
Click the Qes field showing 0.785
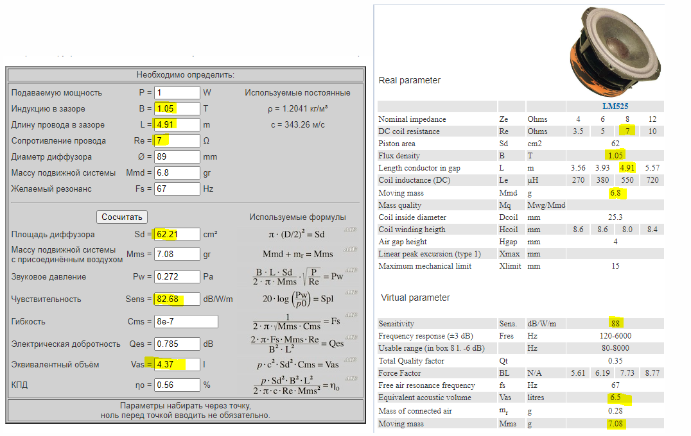(x=177, y=344)
